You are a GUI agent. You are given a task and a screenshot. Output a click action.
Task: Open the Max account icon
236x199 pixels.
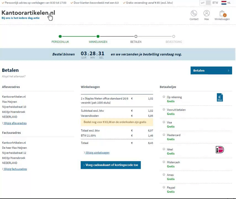pos(206,13)
